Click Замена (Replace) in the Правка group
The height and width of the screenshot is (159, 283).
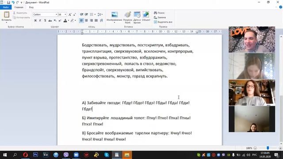pos(160,18)
